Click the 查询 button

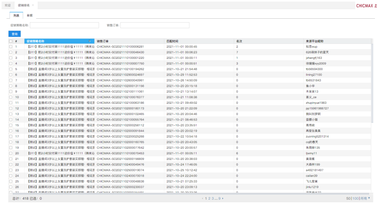pos(15,34)
